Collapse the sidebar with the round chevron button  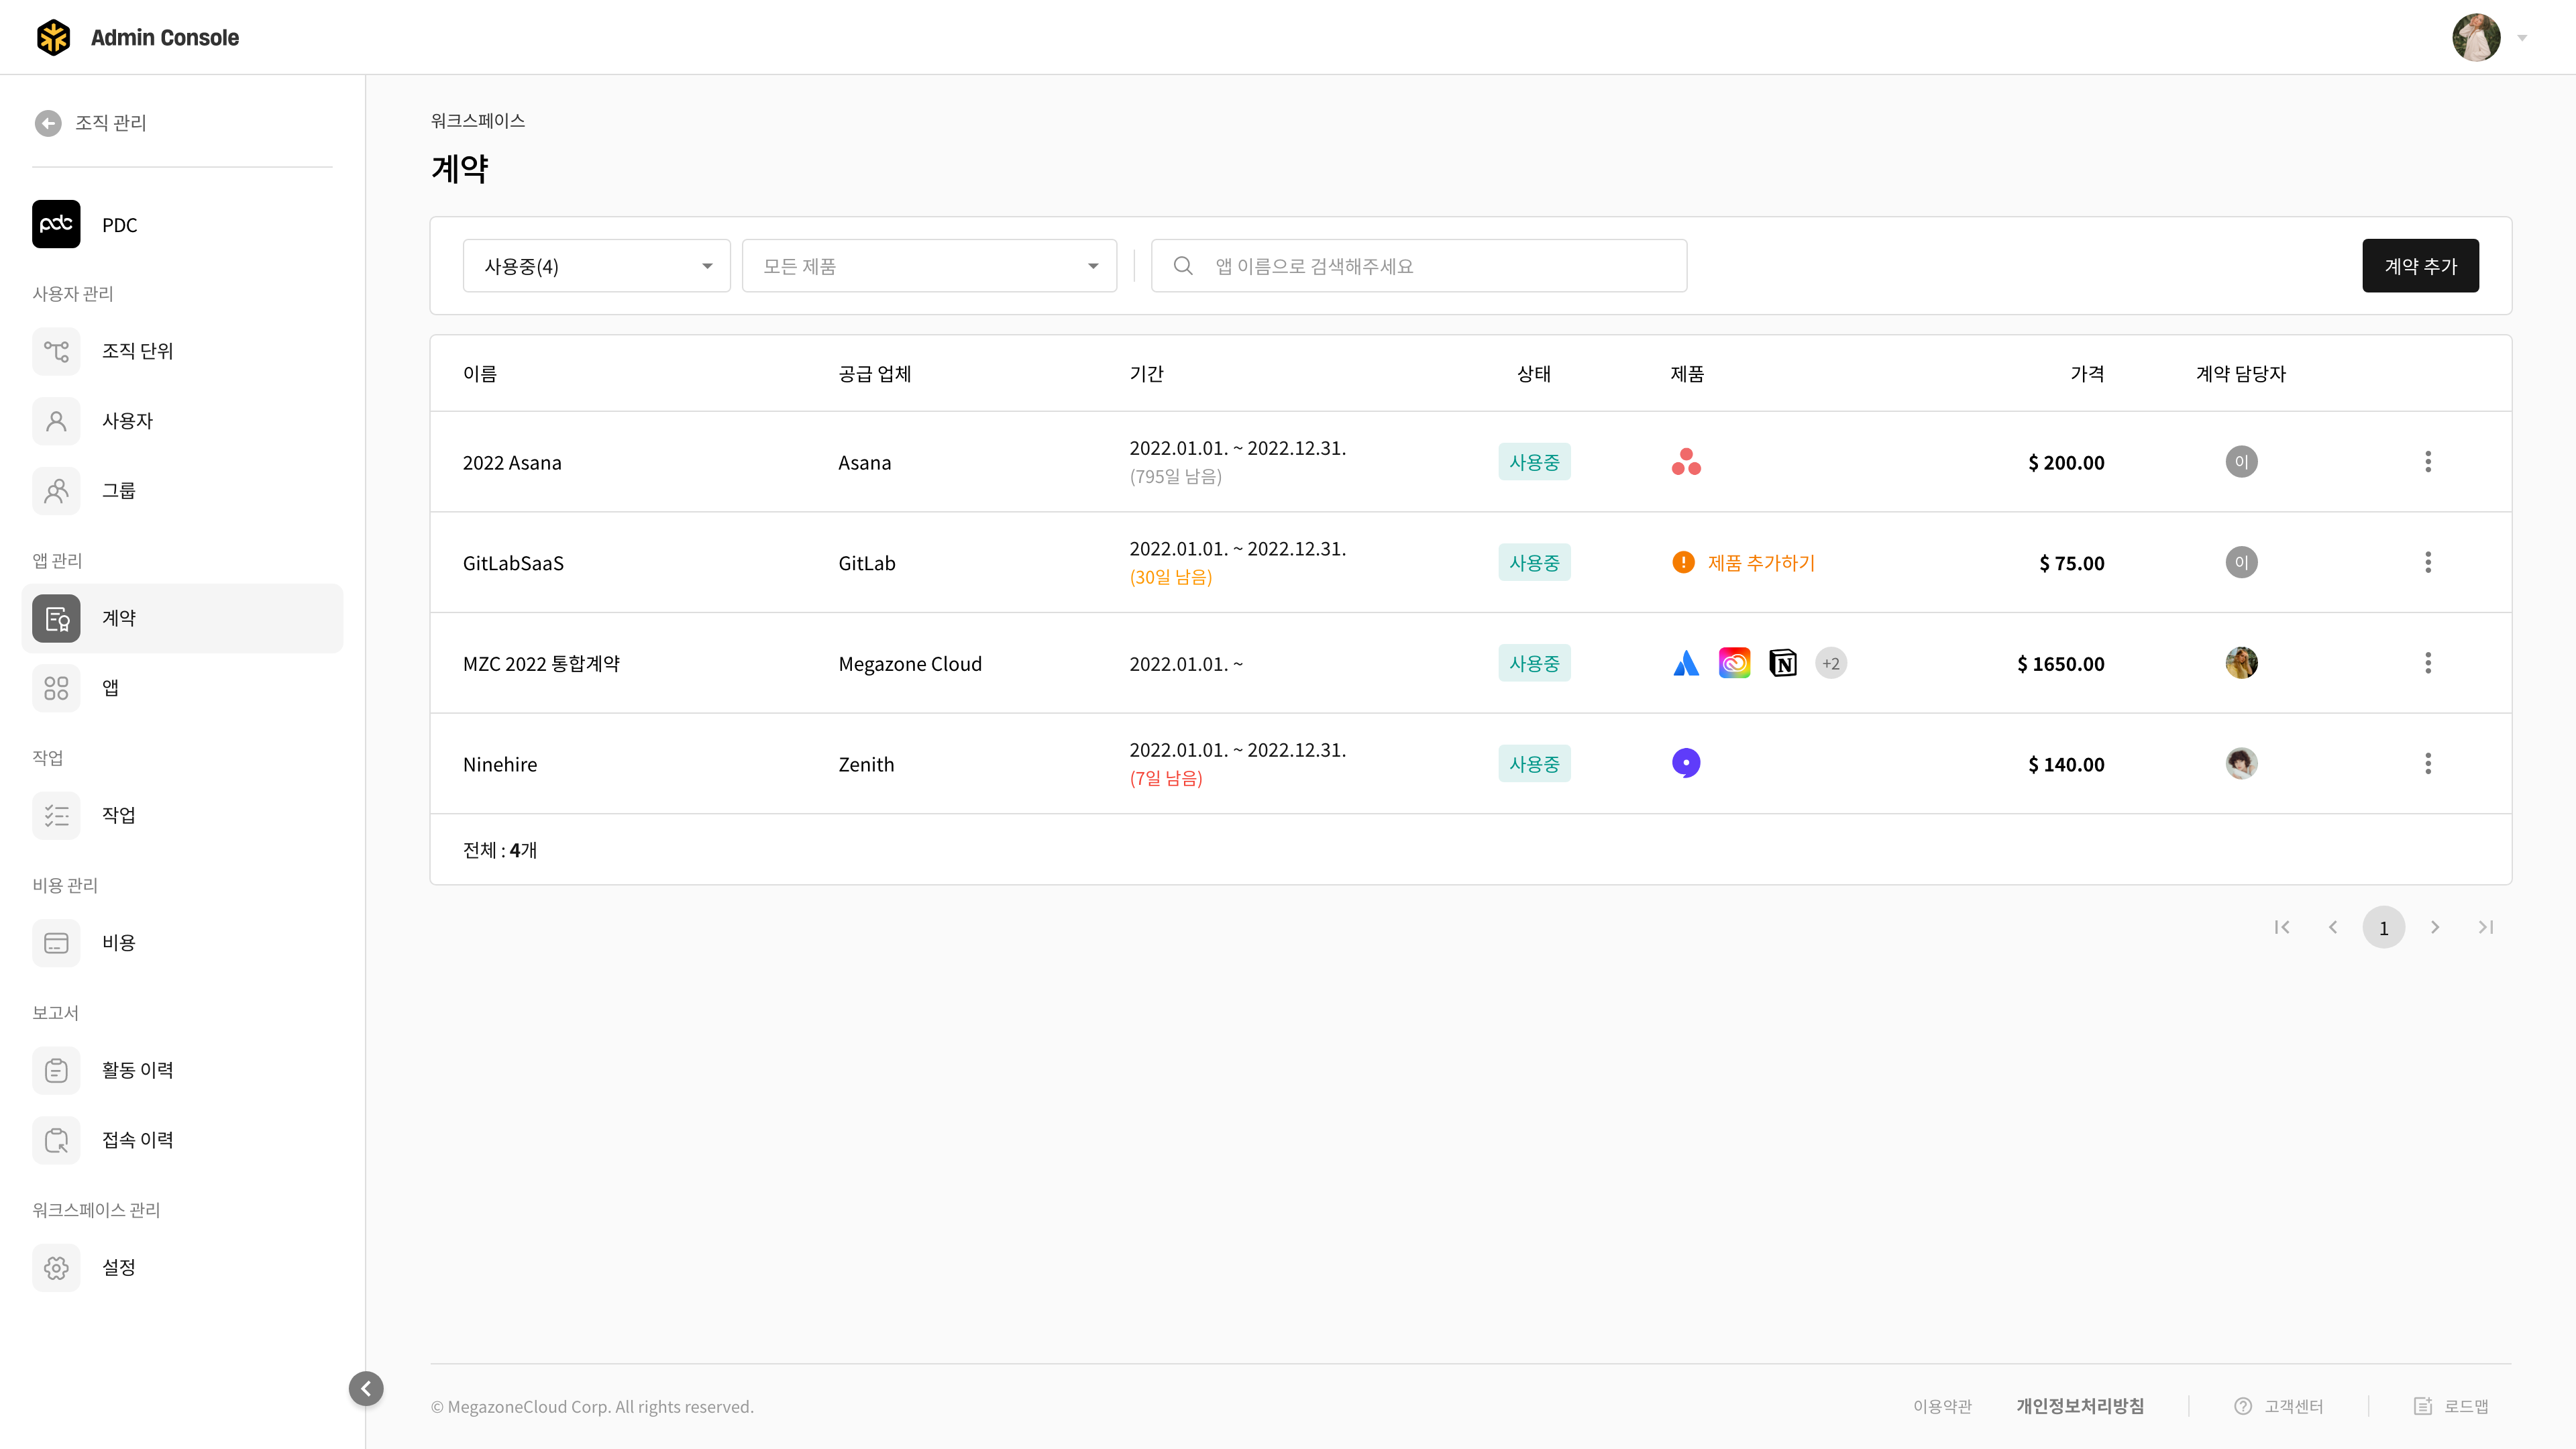366,1388
